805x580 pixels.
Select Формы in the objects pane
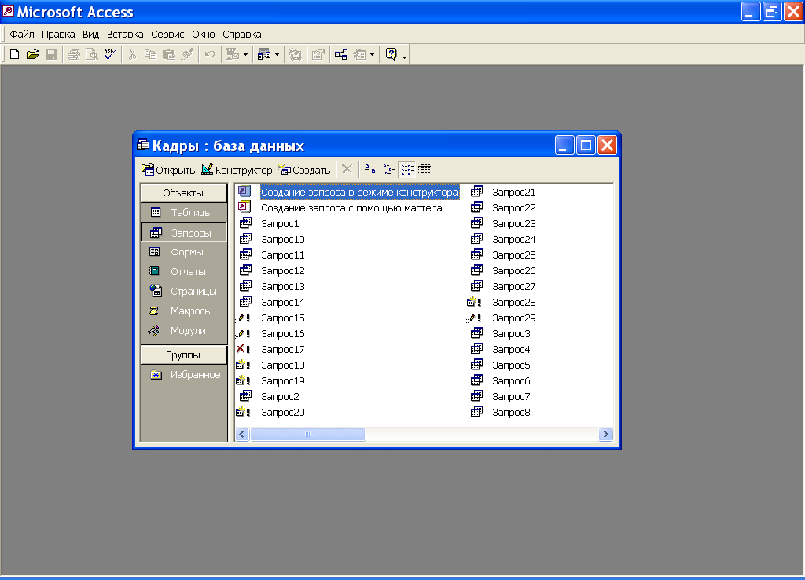(x=183, y=252)
